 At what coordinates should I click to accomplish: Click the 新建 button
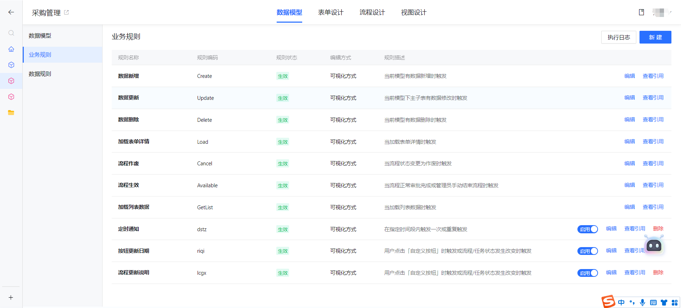pyautogui.click(x=655, y=37)
